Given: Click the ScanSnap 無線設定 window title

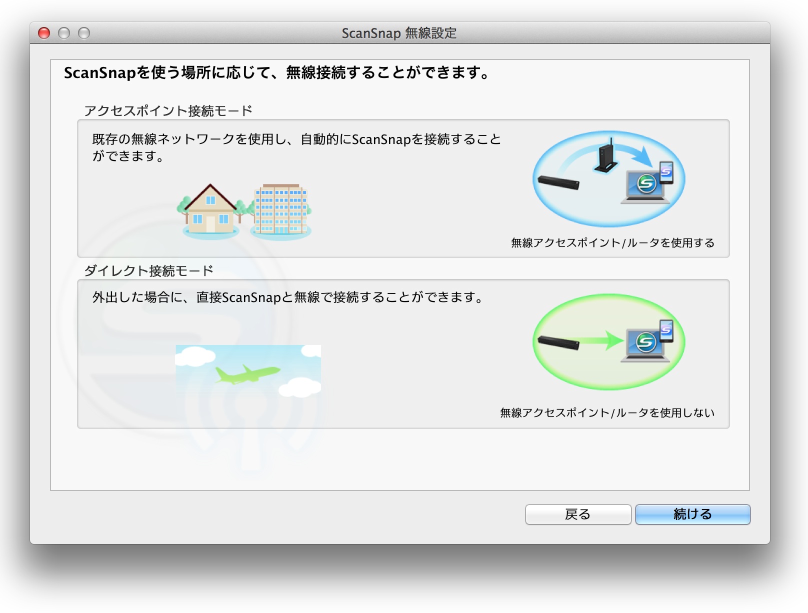Looking at the screenshot, I should coord(399,33).
